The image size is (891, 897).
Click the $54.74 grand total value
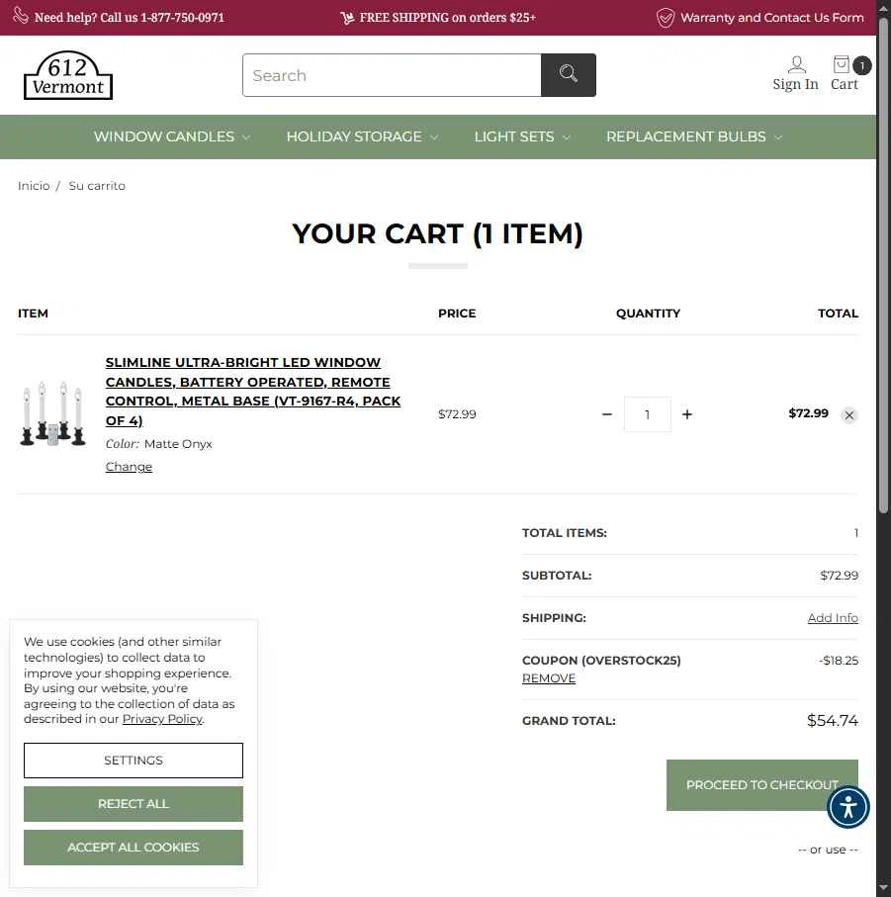(x=832, y=720)
